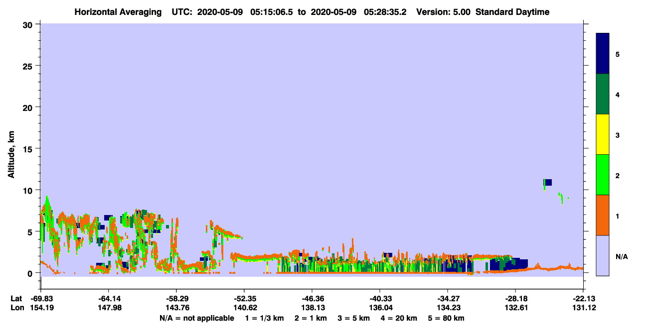The image size is (648, 332).
Task: Click the lavender N/A colorbar segment
Action: (603, 255)
